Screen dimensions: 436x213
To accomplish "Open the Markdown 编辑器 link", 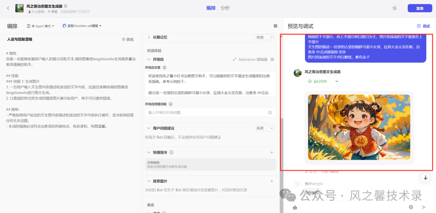I will click(x=253, y=59).
